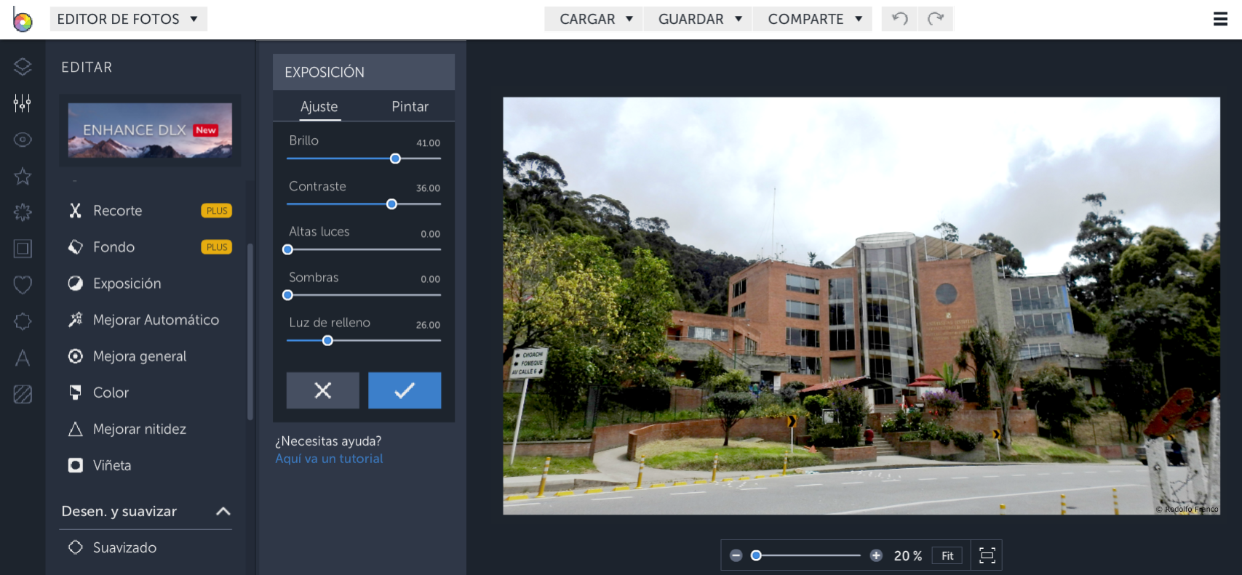The height and width of the screenshot is (575, 1242).
Task: Click the undo arrow button
Action: pyautogui.click(x=899, y=19)
